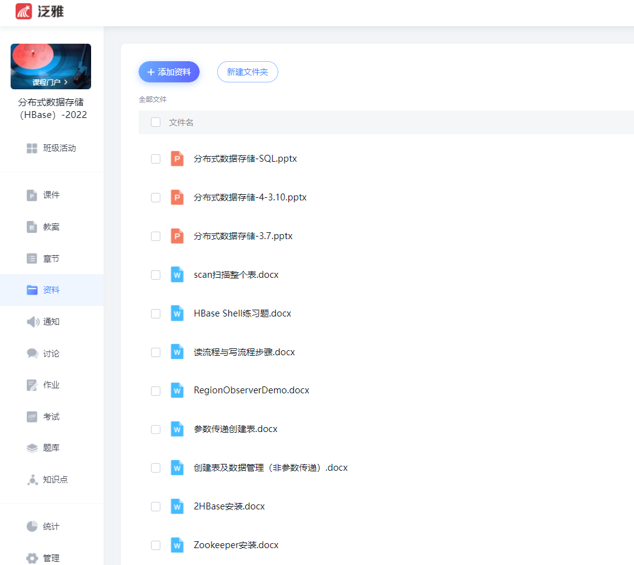The width and height of the screenshot is (634, 565).
Task: Click the 教案 sidebar icon
Action: [32, 227]
